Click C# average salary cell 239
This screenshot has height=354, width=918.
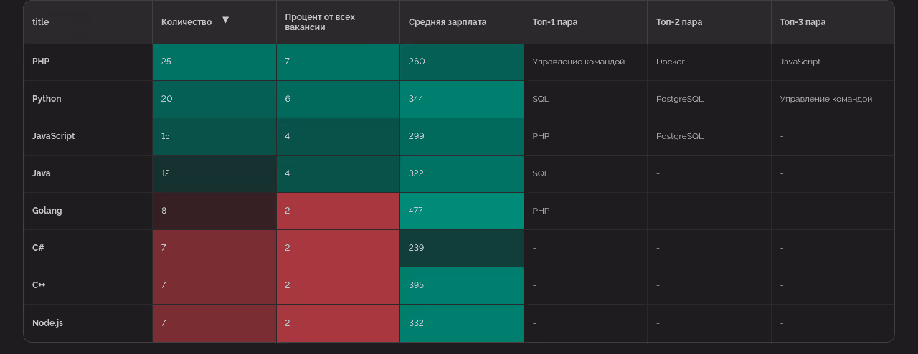click(461, 248)
